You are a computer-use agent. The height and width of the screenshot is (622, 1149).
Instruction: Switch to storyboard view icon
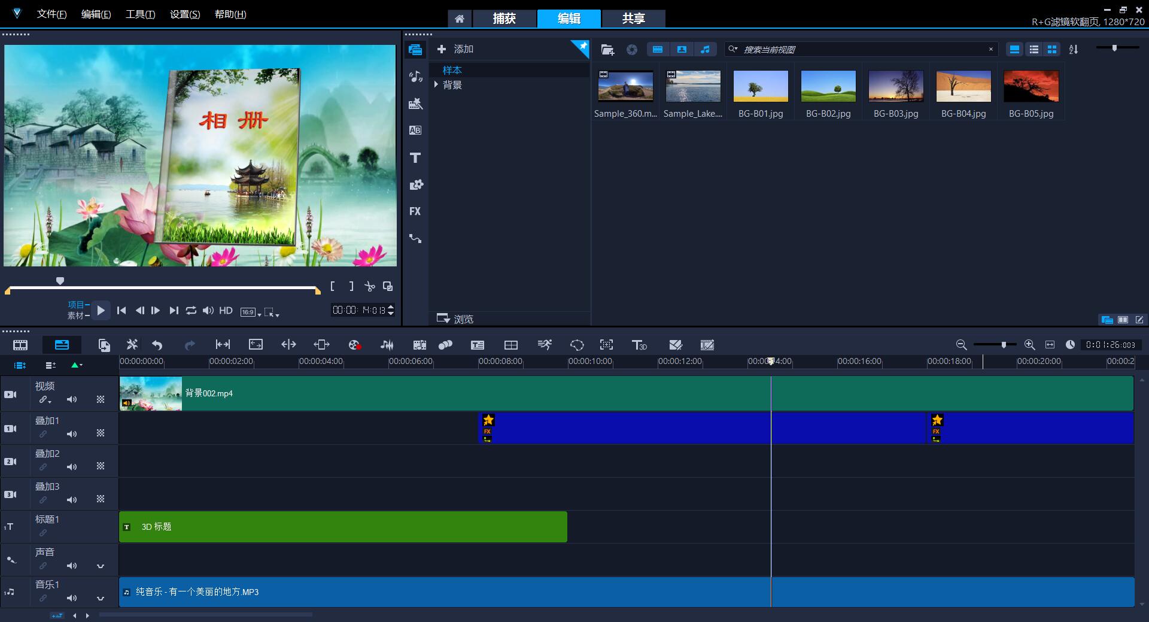click(x=20, y=345)
